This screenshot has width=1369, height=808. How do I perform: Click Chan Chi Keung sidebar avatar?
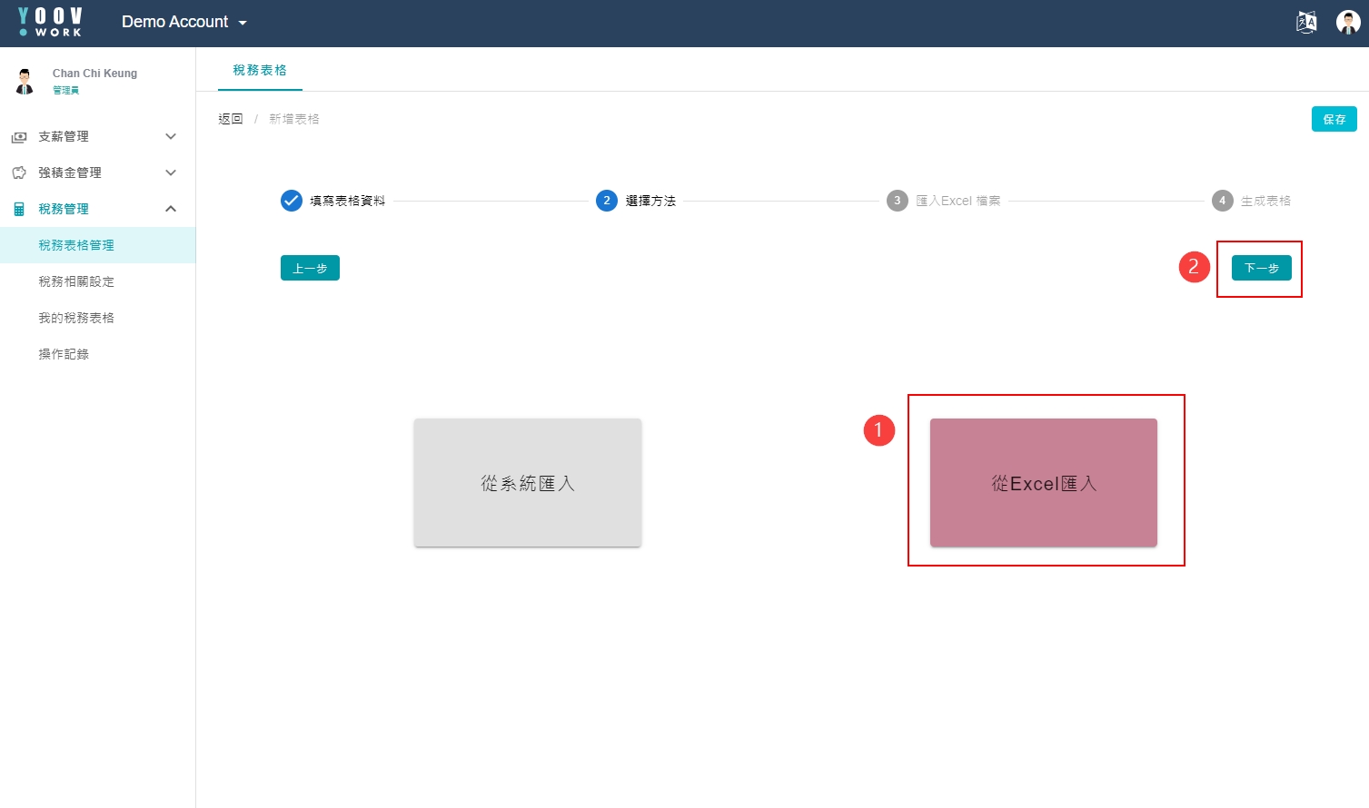(25, 81)
